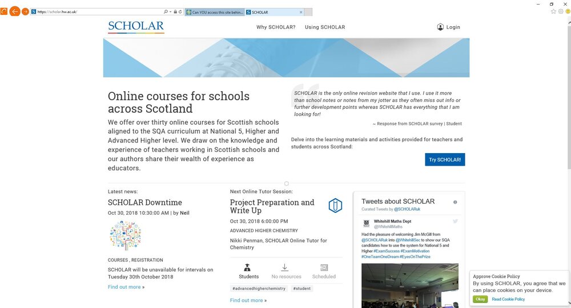Open a new tab with blank tab button
The image size is (571, 308).
(308, 12)
